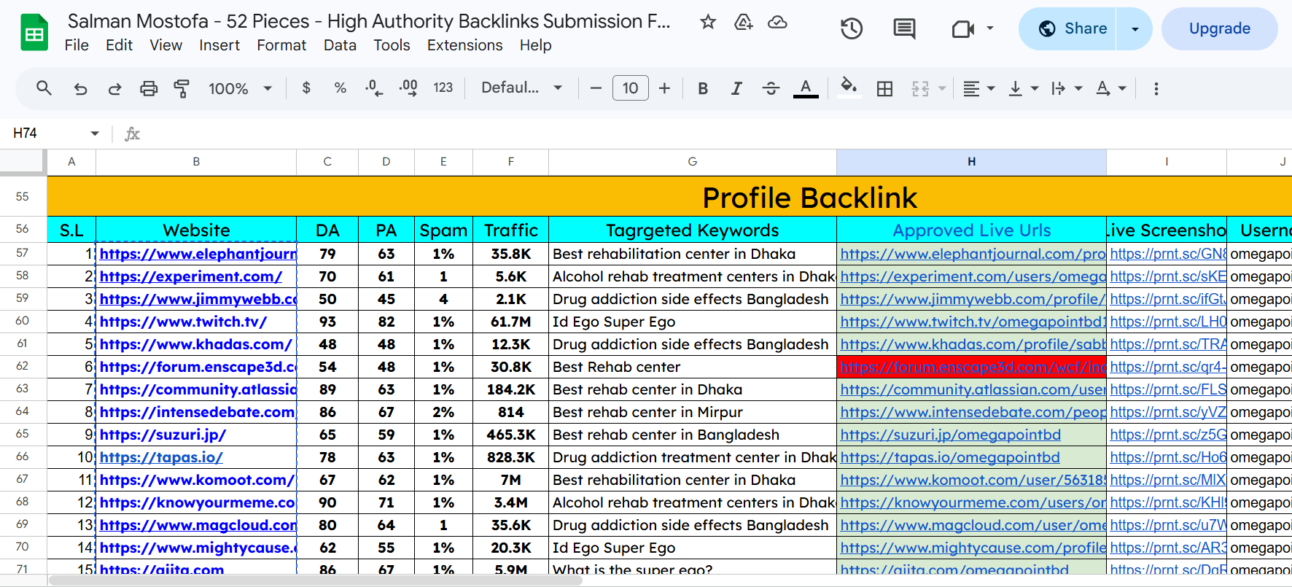This screenshot has height=587, width=1292.
Task: Open the text color picker
Action: pos(805,88)
